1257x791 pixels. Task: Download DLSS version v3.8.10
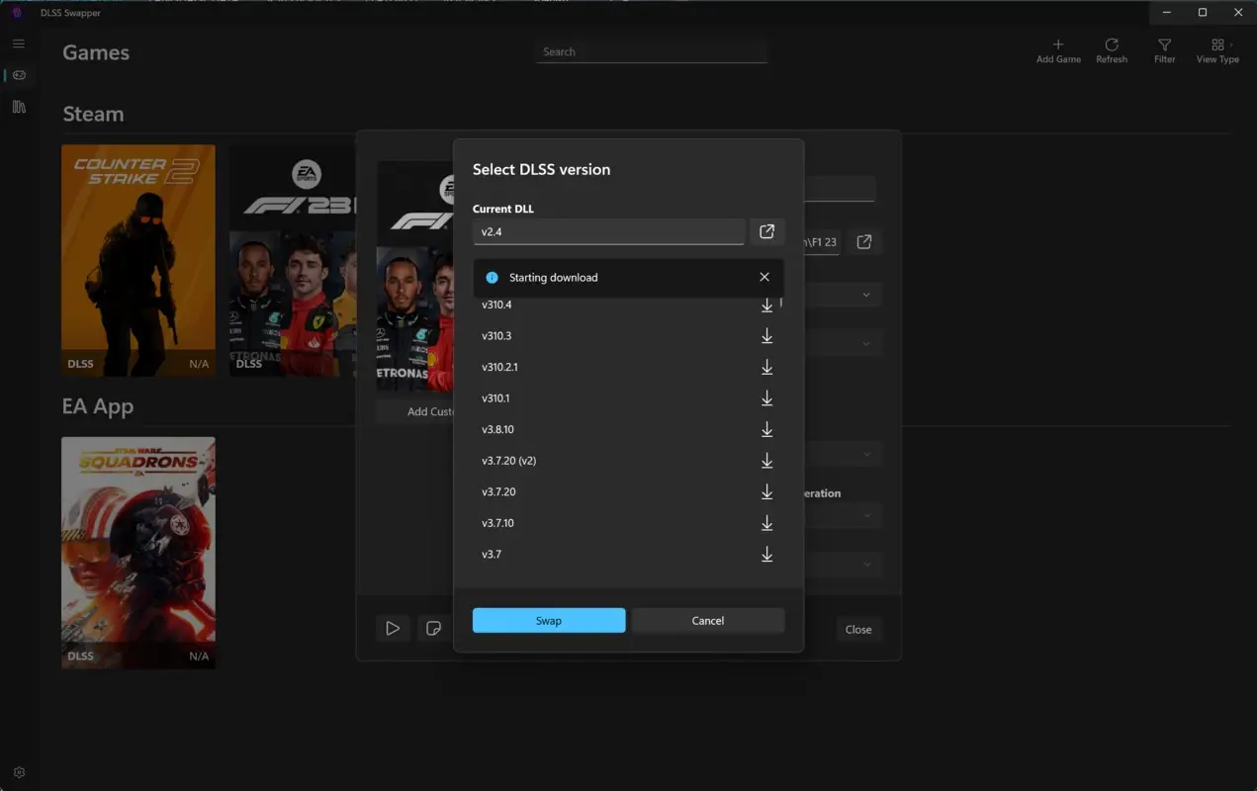point(766,429)
